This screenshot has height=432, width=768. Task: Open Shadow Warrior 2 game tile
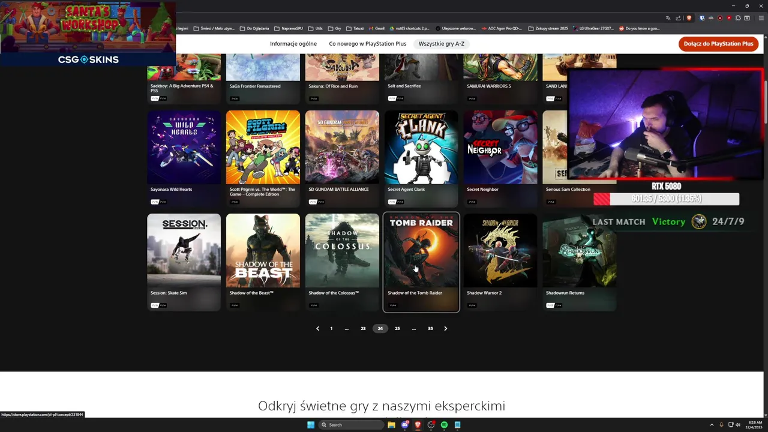point(500,262)
